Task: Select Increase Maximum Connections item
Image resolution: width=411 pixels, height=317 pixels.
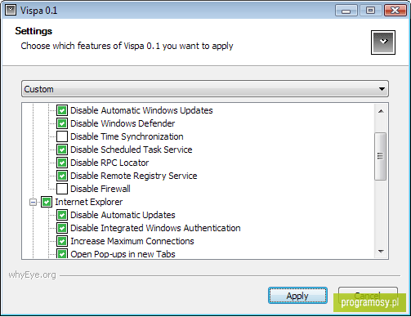Action: pos(132,241)
